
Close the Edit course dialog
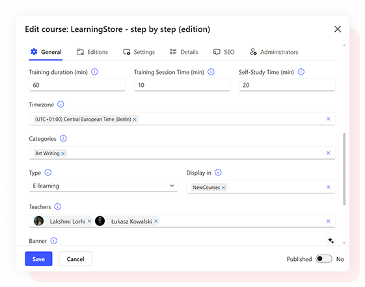338,29
